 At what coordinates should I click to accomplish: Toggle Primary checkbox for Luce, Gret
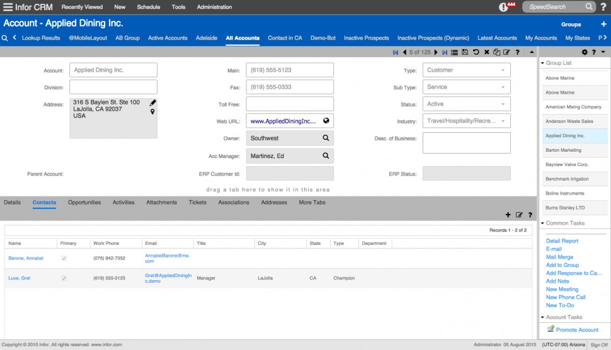click(x=64, y=278)
